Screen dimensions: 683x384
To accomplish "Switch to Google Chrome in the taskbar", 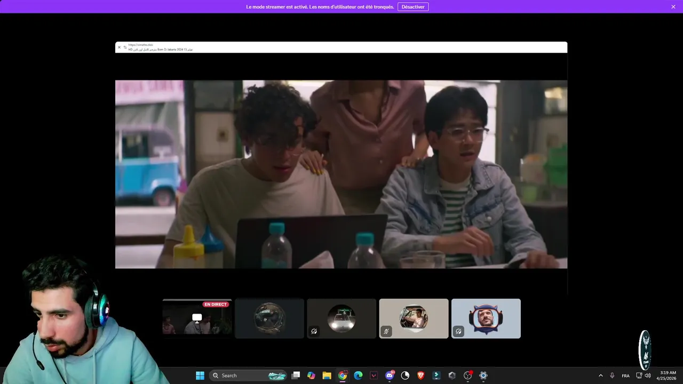I will 343,375.
